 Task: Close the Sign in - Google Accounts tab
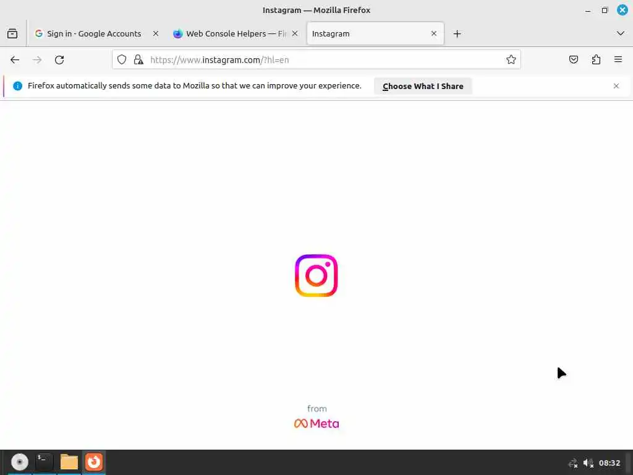click(x=155, y=33)
